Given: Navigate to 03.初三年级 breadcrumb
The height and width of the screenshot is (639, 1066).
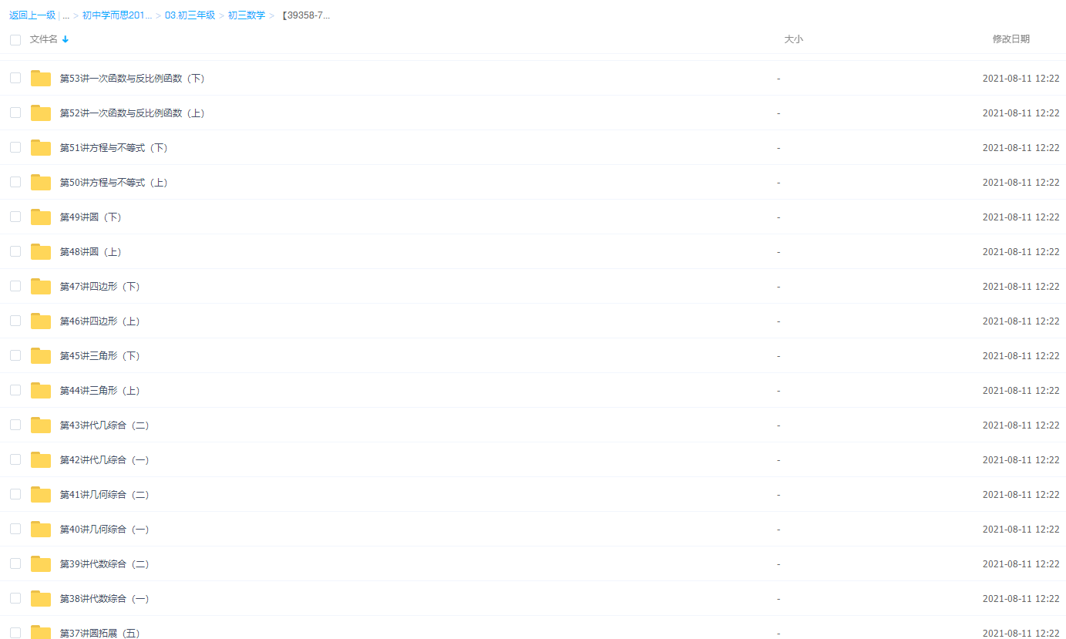Looking at the screenshot, I should click(x=190, y=15).
